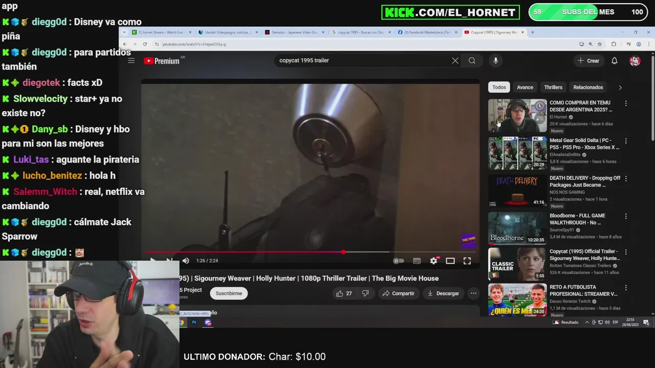Select the Avance filter chip
The image size is (655, 368).
[x=525, y=87]
